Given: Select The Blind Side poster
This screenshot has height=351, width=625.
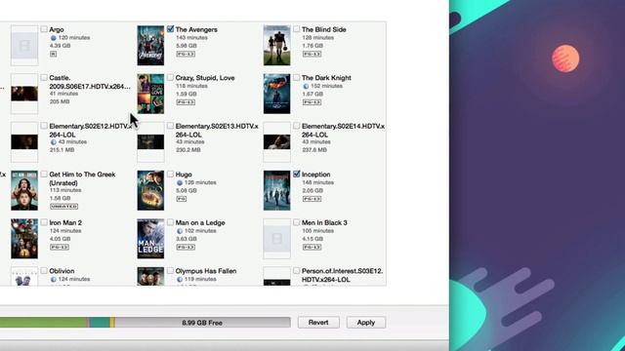Looking at the screenshot, I should pyautogui.click(x=277, y=46).
